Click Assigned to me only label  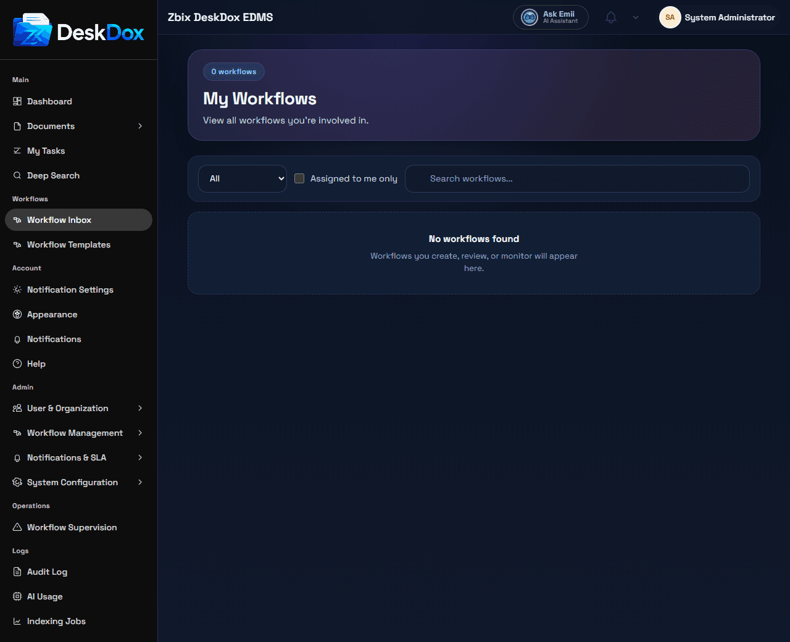click(x=354, y=178)
